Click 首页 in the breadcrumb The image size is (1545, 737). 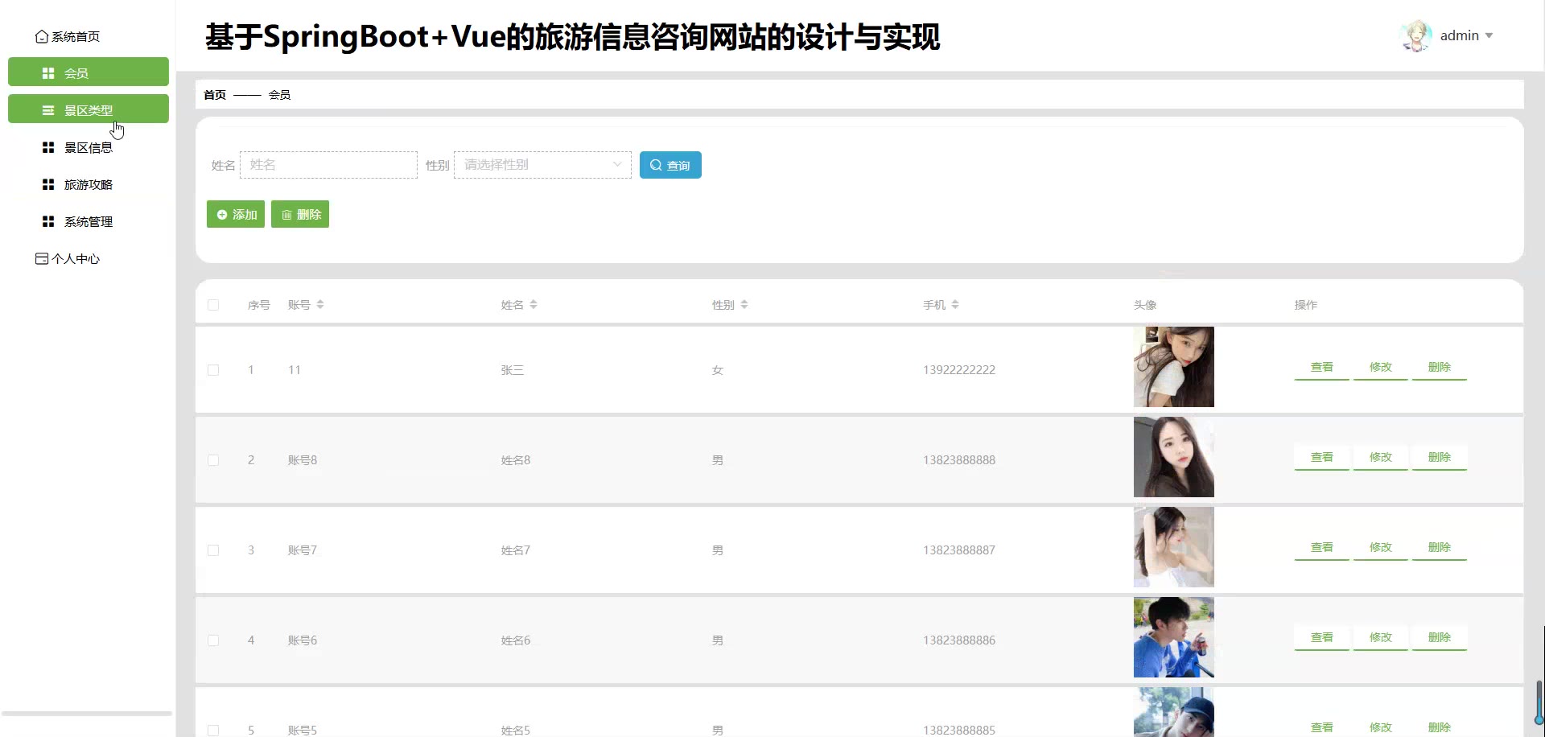point(215,95)
